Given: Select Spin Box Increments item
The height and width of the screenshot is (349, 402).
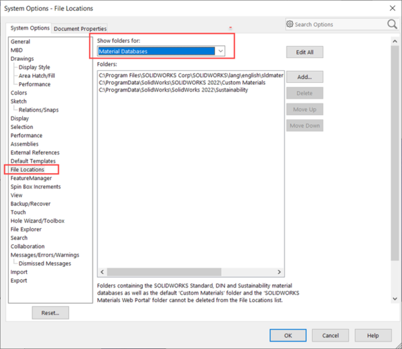Looking at the screenshot, I should point(36,187).
